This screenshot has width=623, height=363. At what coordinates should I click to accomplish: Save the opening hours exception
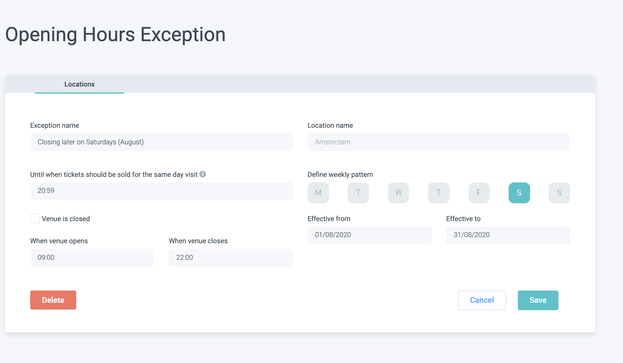[x=538, y=300]
